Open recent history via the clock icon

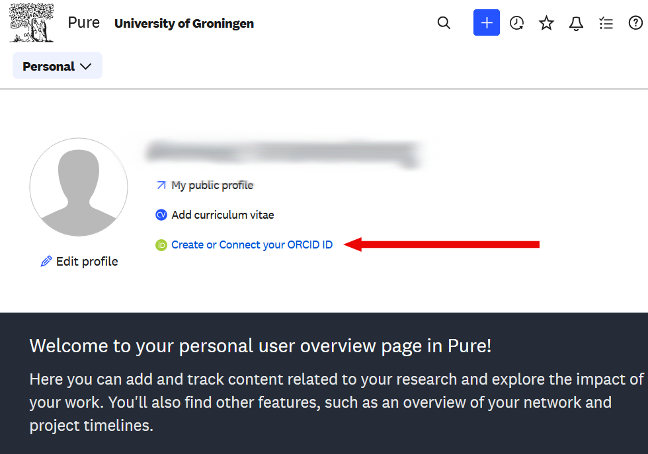[516, 22]
